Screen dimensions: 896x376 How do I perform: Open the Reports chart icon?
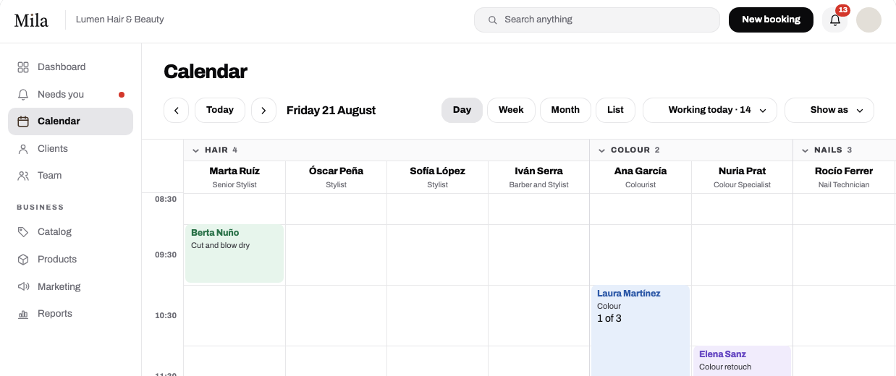[x=23, y=314]
